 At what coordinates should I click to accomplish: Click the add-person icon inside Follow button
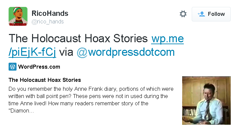[x=201, y=14]
